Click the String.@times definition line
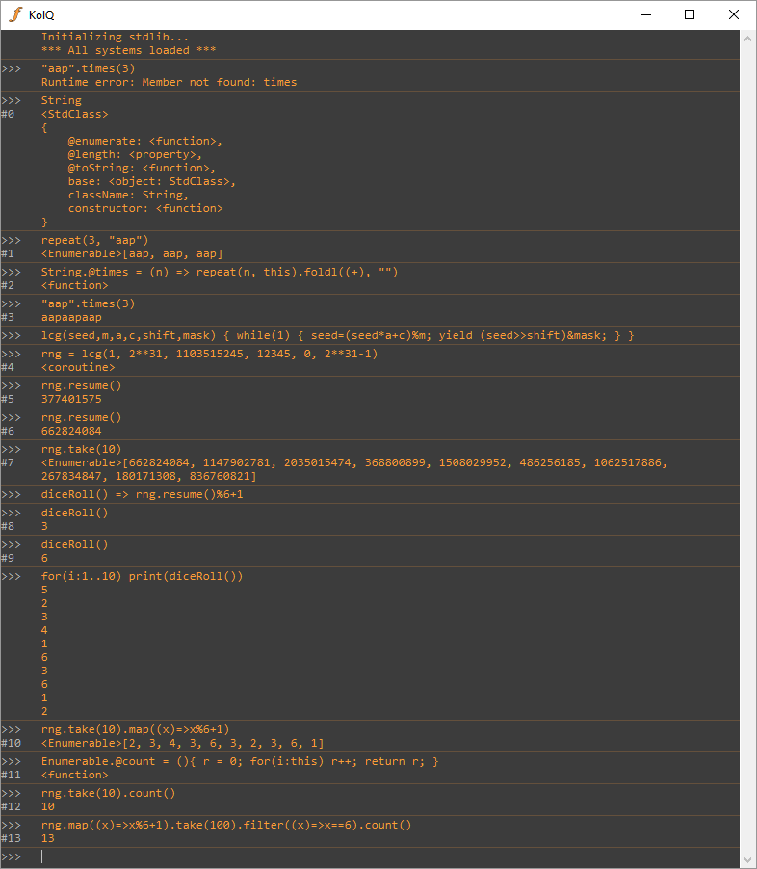Viewport: 757px width, 869px height. click(220, 272)
